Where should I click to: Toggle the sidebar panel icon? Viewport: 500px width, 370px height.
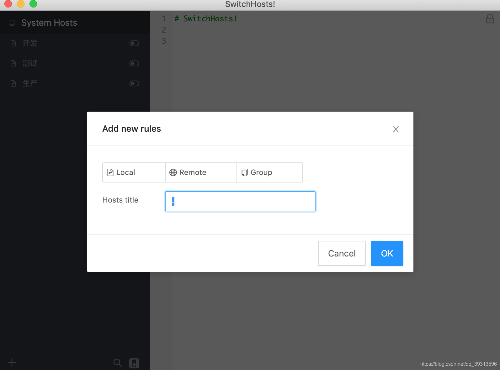click(134, 363)
